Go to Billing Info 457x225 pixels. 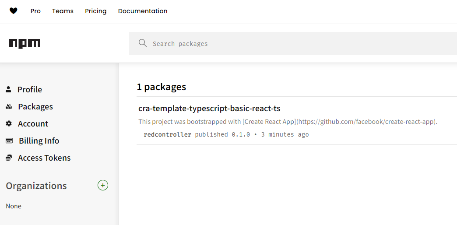point(39,141)
